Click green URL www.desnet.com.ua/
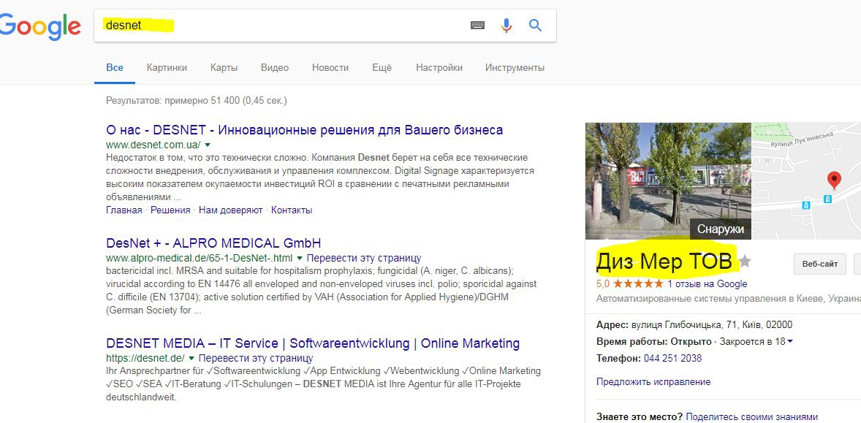This screenshot has width=861, height=423. pyautogui.click(x=153, y=145)
